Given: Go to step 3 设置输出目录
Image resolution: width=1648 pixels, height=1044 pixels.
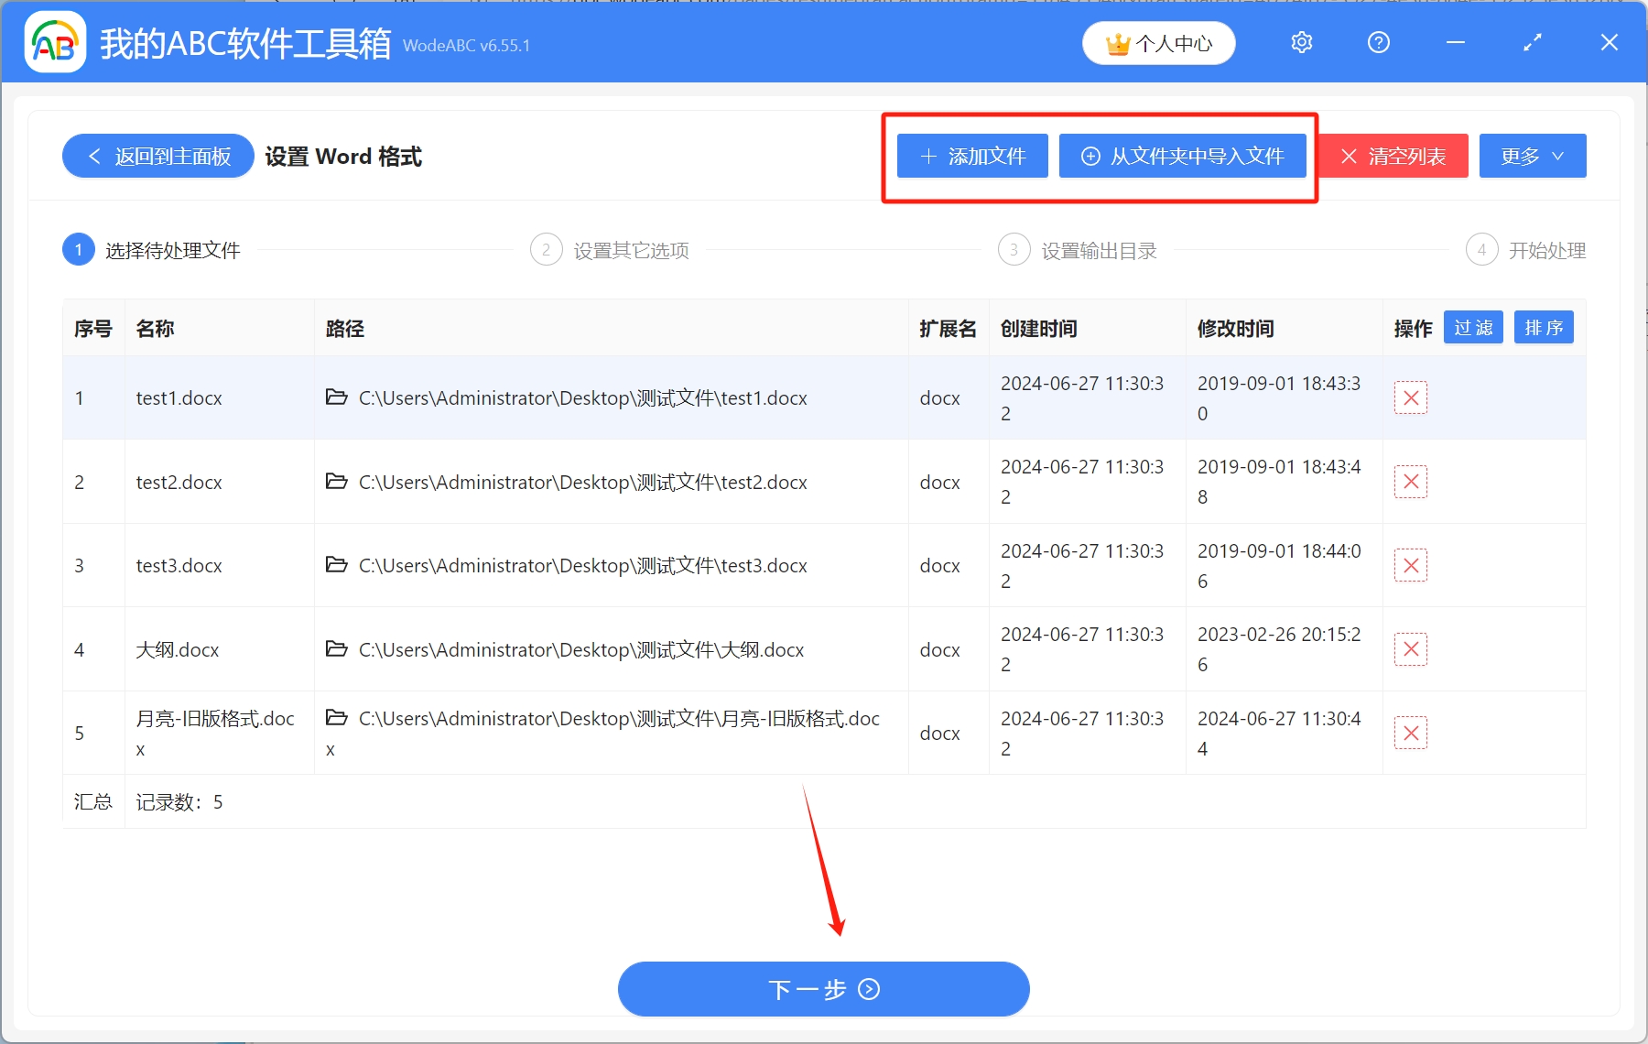Looking at the screenshot, I should pos(1078,250).
